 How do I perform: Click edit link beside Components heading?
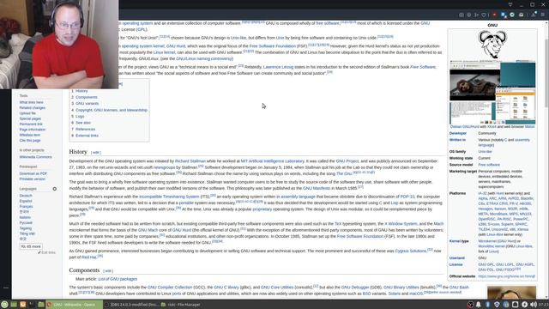[x=108, y=271]
